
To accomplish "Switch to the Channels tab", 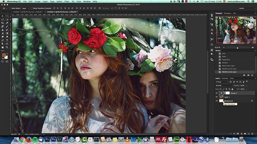I will coord(225,78).
